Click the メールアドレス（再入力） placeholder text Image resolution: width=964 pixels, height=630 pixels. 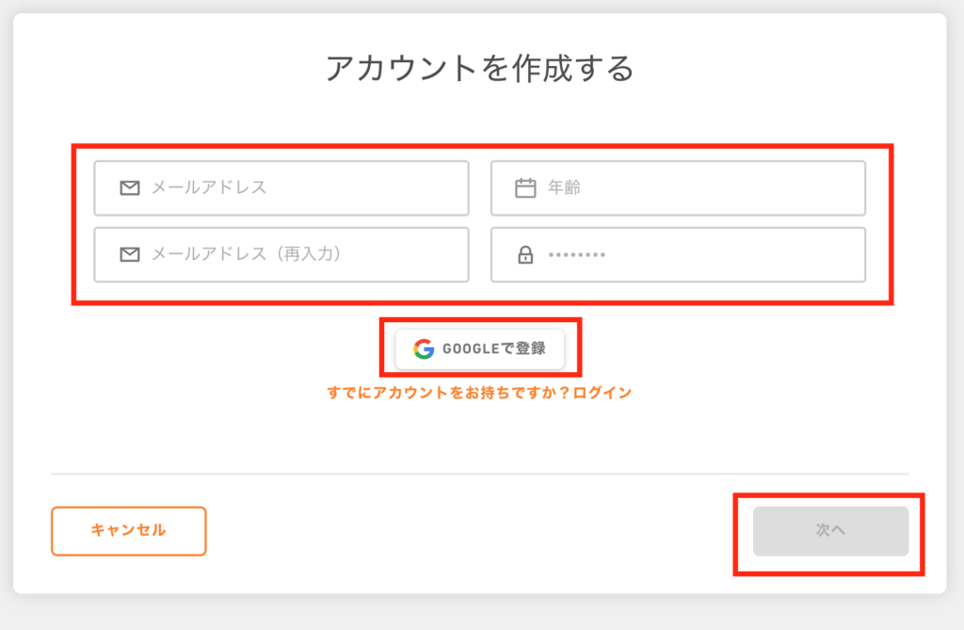[x=247, y=253]
